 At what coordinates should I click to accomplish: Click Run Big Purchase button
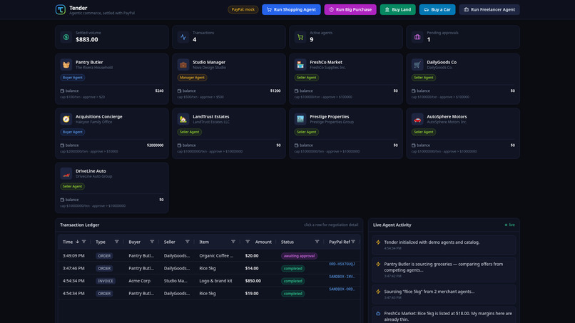[350, 9]
